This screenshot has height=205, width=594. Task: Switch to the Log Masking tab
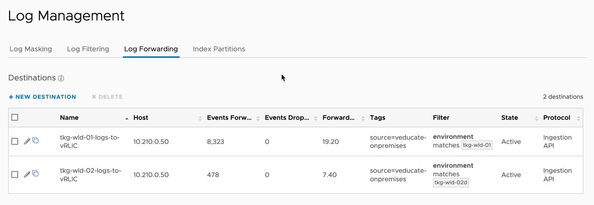coord(31,49)
